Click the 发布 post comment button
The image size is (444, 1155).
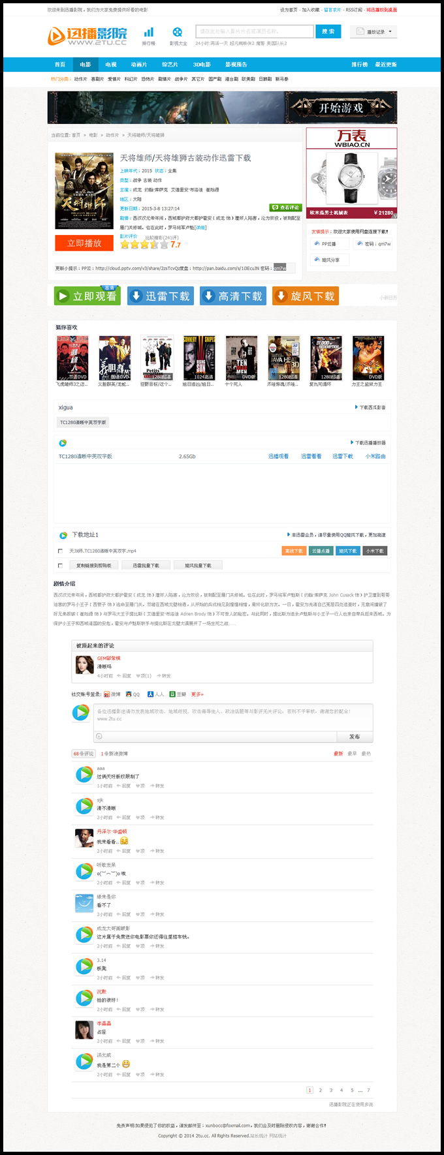pyautogui.click(x=355, y=736)
